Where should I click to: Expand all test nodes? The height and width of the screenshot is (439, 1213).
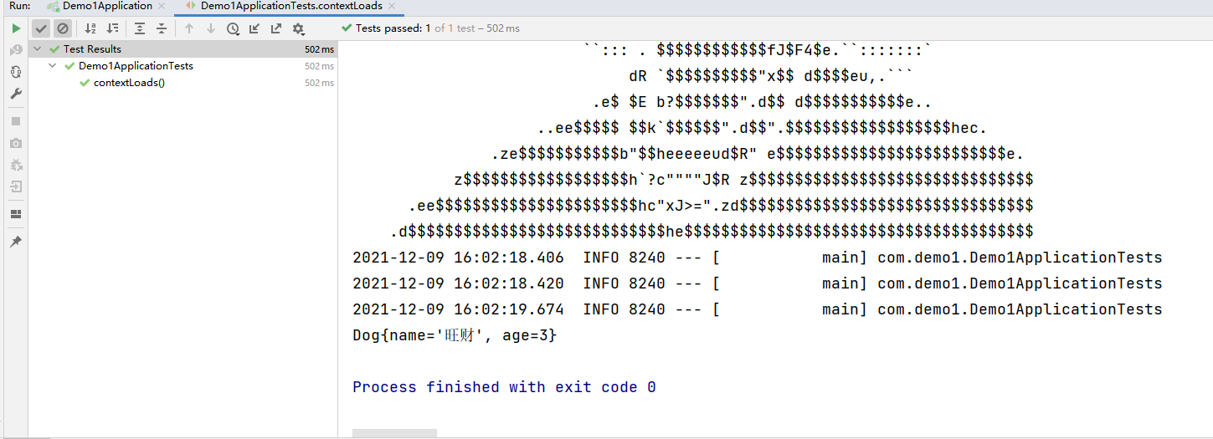tap(140, 28)
